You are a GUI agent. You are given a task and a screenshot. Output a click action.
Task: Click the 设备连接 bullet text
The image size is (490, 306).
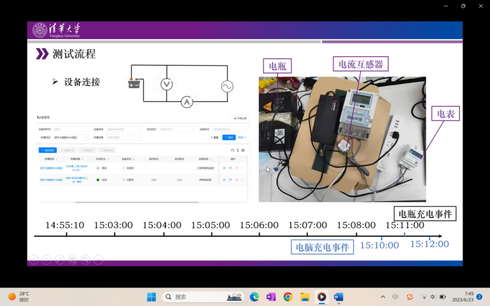[x=82, y=82]
